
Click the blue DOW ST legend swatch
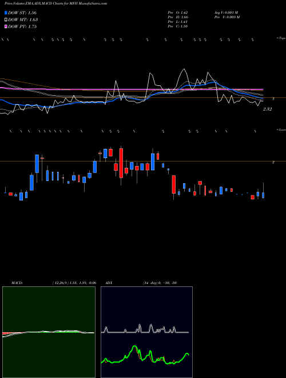6,13
